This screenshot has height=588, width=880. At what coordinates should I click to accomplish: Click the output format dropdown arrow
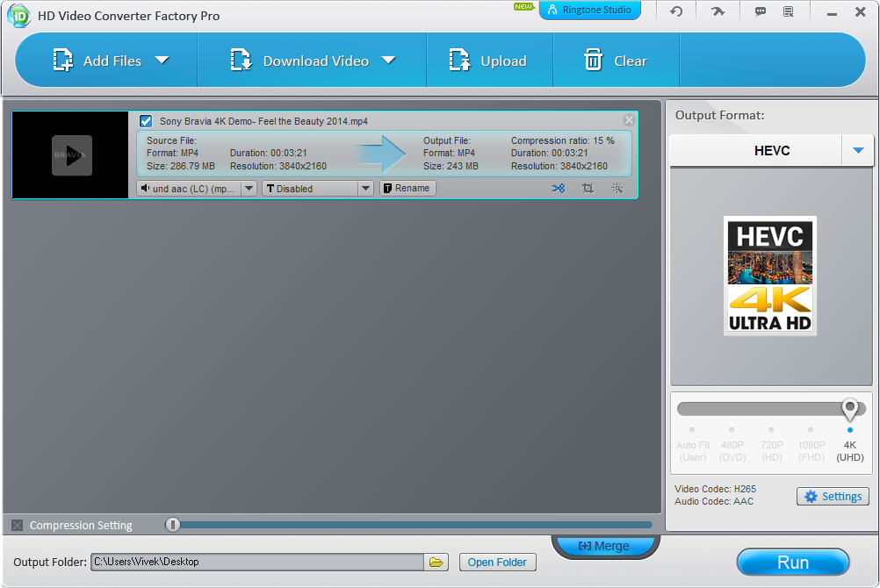click(x=857, y=150)
